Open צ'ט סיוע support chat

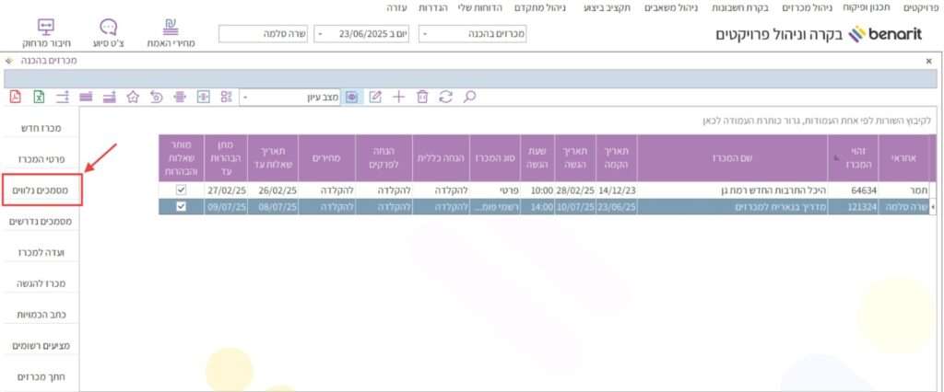109,31
